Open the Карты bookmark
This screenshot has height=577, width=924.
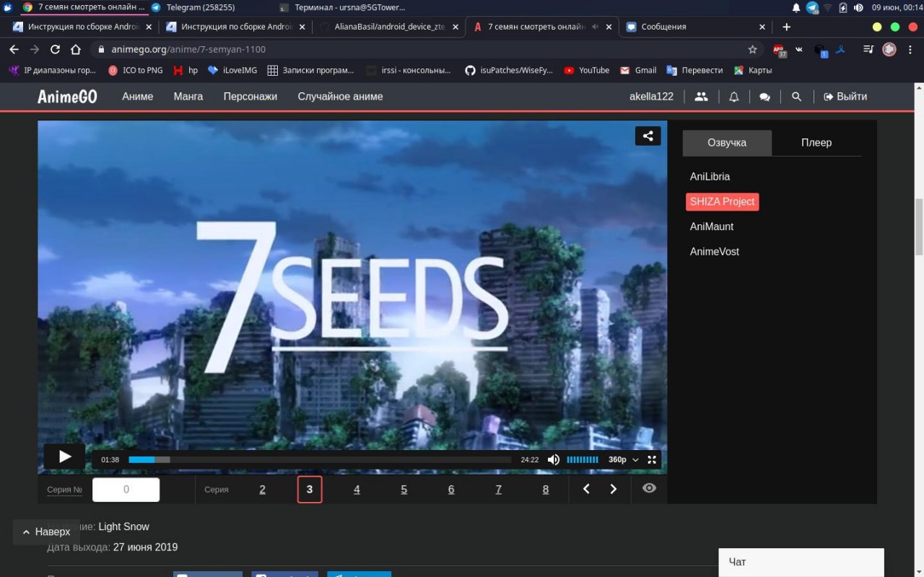pos(753,71)
